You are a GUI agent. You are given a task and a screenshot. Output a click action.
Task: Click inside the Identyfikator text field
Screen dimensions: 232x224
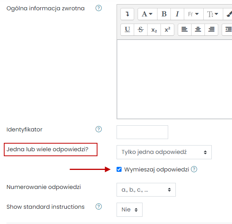[x=142, y=132]
